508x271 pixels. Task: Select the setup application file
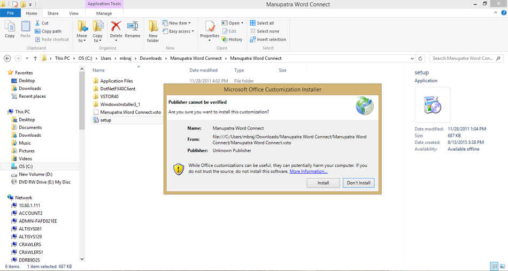click(106, 120)
